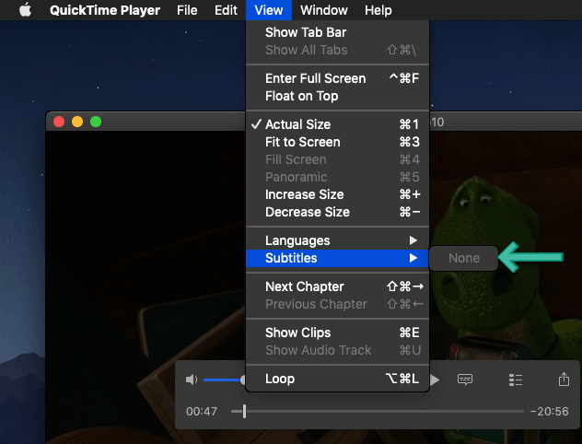Open subtitles speech-bubble icon in controls

point(465,380)
